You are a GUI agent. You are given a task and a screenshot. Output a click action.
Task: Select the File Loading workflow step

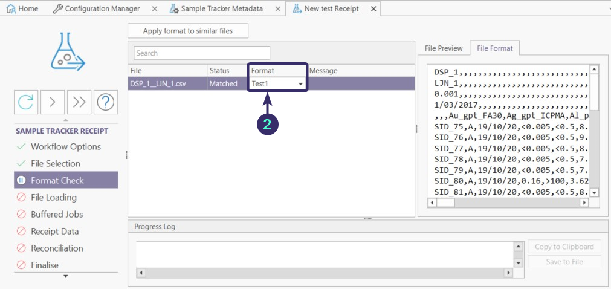tap(54, 197)
